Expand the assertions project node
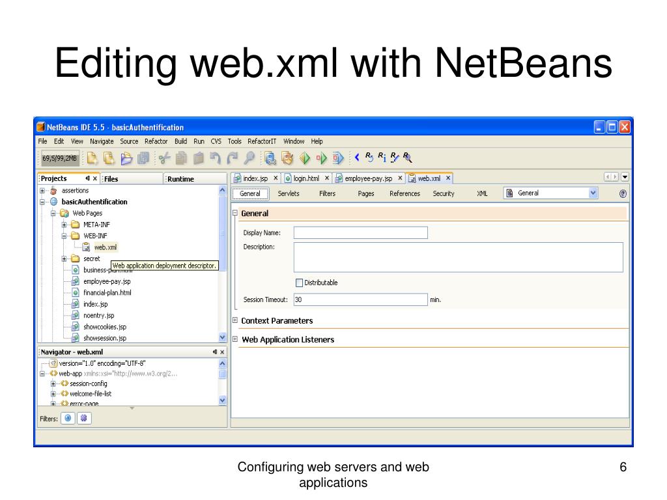This screenshot has height=500, width=667. [42, 191]
